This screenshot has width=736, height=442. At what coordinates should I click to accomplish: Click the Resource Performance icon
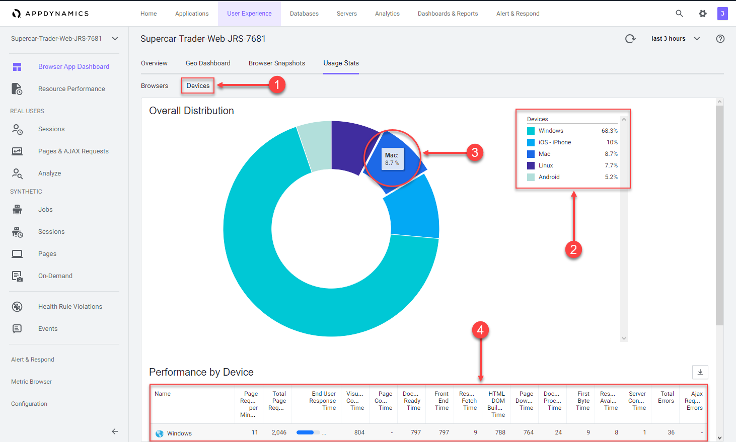click(17, 89)
